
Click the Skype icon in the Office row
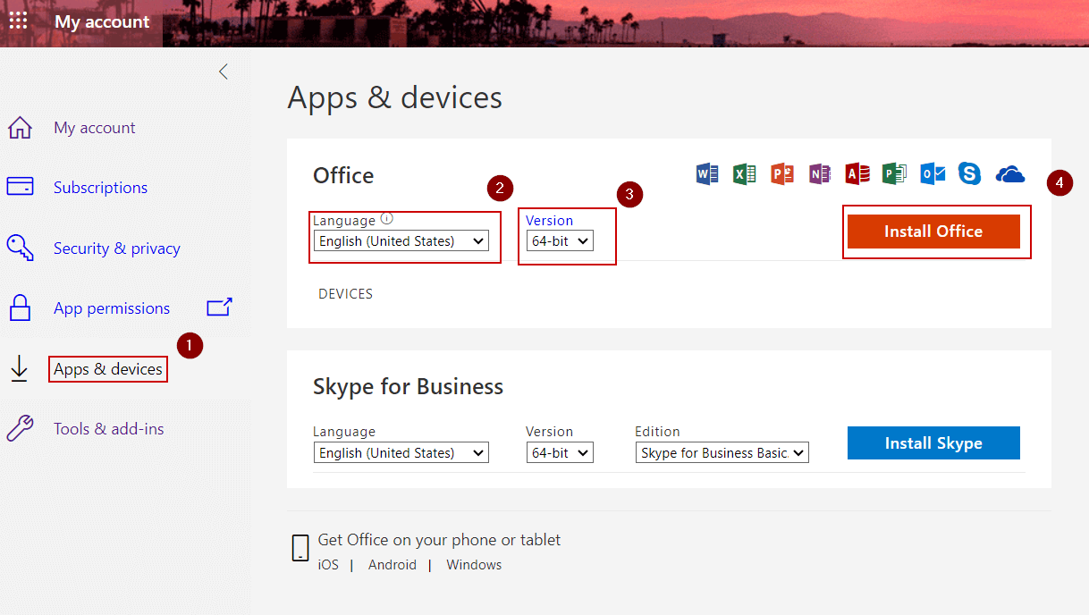click(969, 173)
